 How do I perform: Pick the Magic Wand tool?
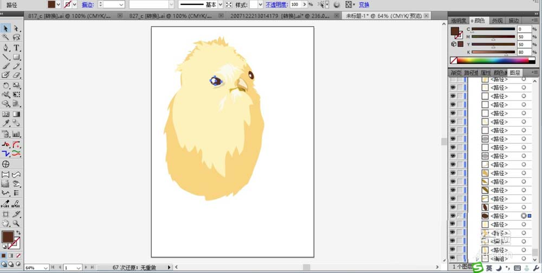(x=6, y=37)
